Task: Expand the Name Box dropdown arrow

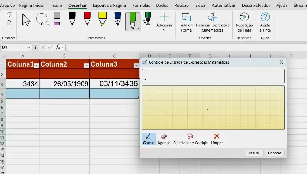Action: [x=29, y=47]
